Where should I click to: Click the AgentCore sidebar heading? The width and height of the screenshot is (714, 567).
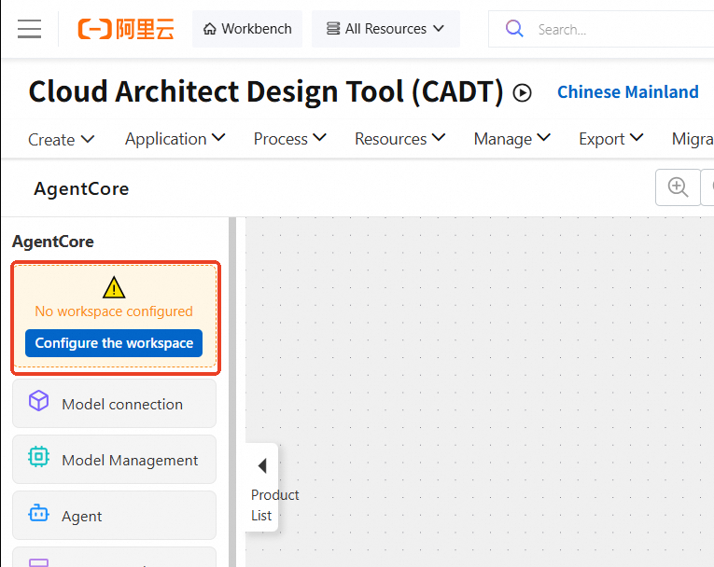click(x=53, y=242)
